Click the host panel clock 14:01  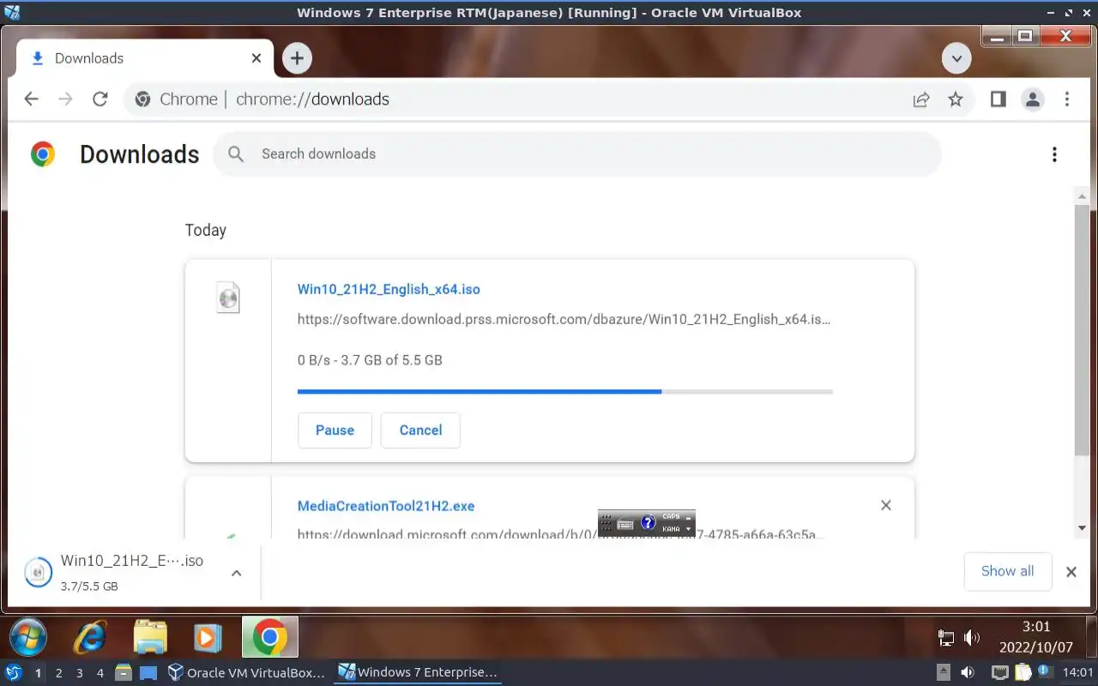coord(1079,672)
